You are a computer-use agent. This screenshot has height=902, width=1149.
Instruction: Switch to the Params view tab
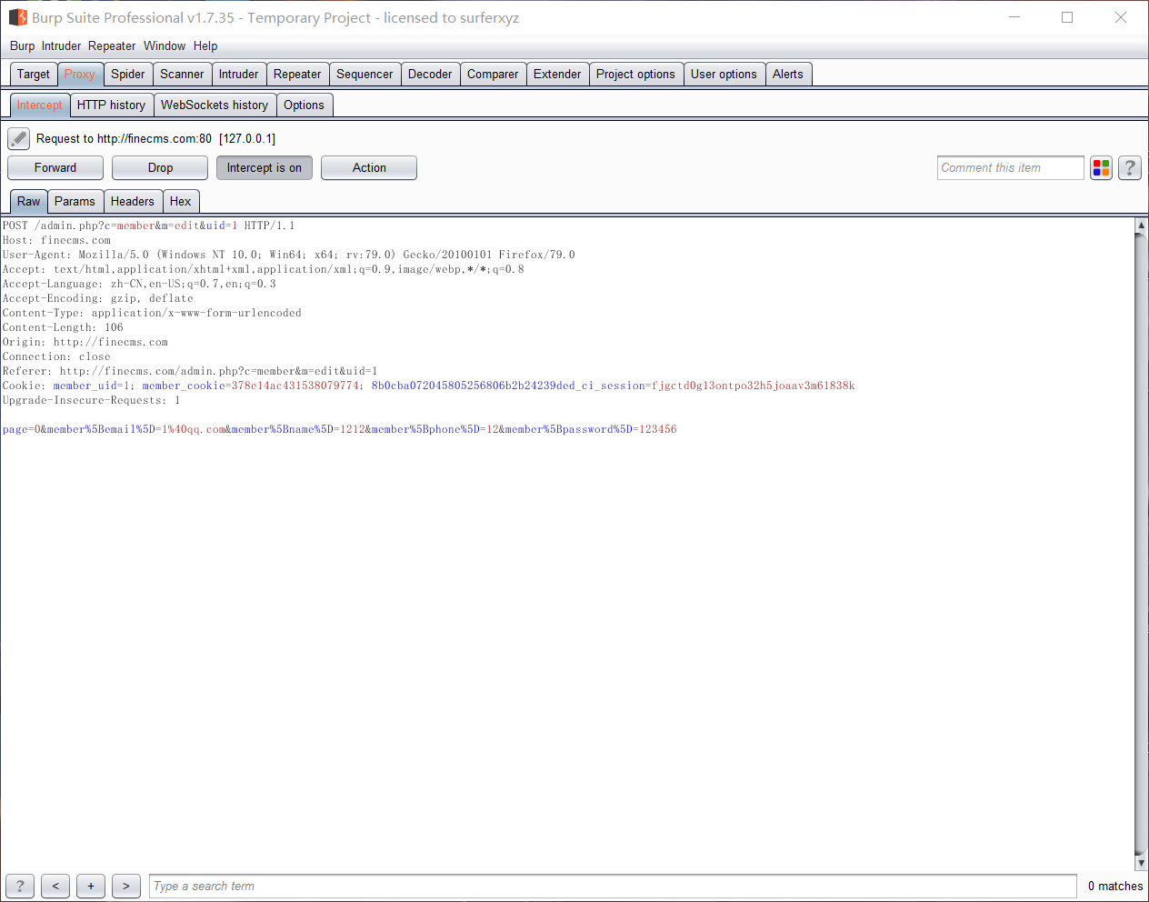[x=75, y=202]
